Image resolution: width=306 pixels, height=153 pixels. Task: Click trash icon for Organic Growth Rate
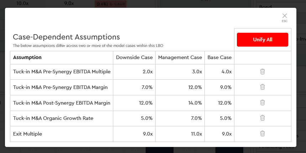click(263, 118)
